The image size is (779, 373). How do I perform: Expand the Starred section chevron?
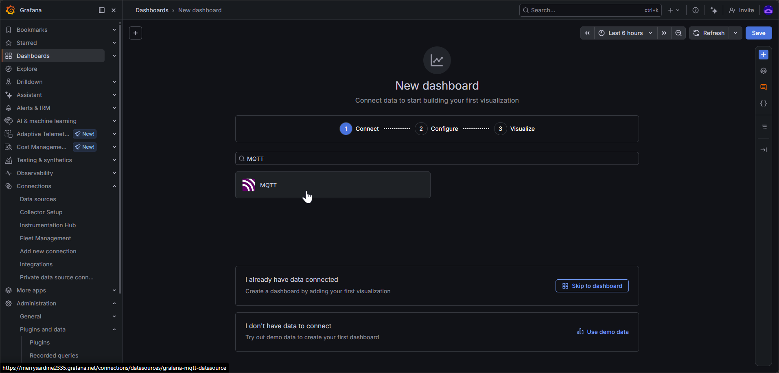114,43
